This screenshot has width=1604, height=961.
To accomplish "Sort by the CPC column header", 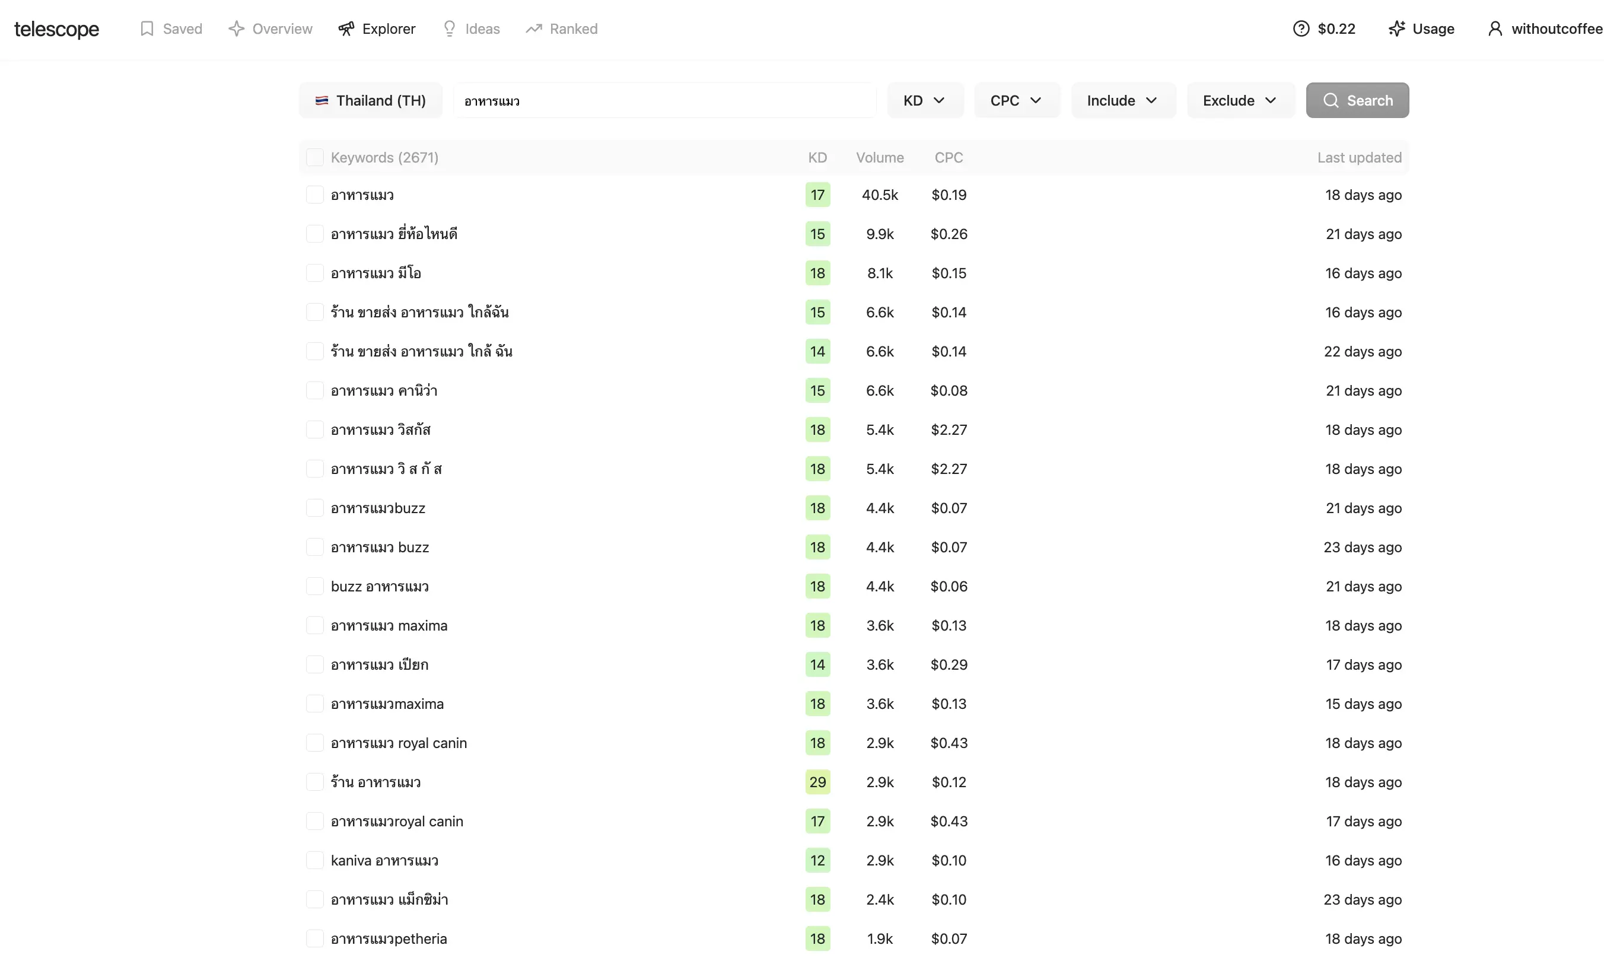I will pyautogui.click(x=948, y=157).
